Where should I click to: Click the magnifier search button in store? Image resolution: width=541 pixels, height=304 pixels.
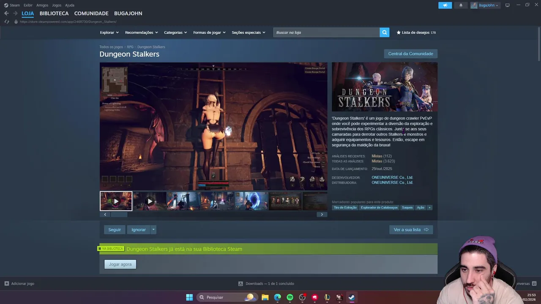pyautogui.click(x=384, y=33)
